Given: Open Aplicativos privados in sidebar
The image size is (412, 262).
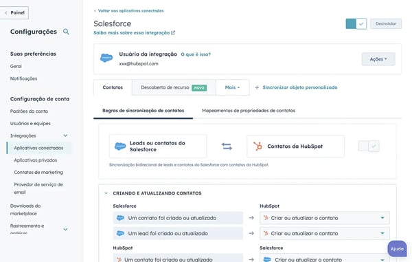Looking at the screenshot, I should (x=36, y=160).
